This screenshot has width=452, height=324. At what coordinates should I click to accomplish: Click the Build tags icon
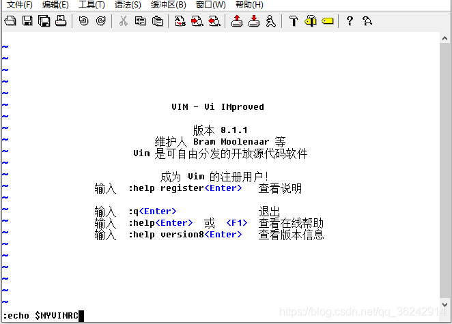pyautogui.click(x=311, y=21)
